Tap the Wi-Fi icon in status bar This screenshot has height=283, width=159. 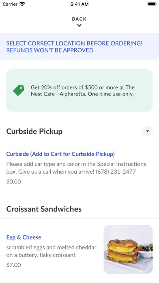(22, 4)
